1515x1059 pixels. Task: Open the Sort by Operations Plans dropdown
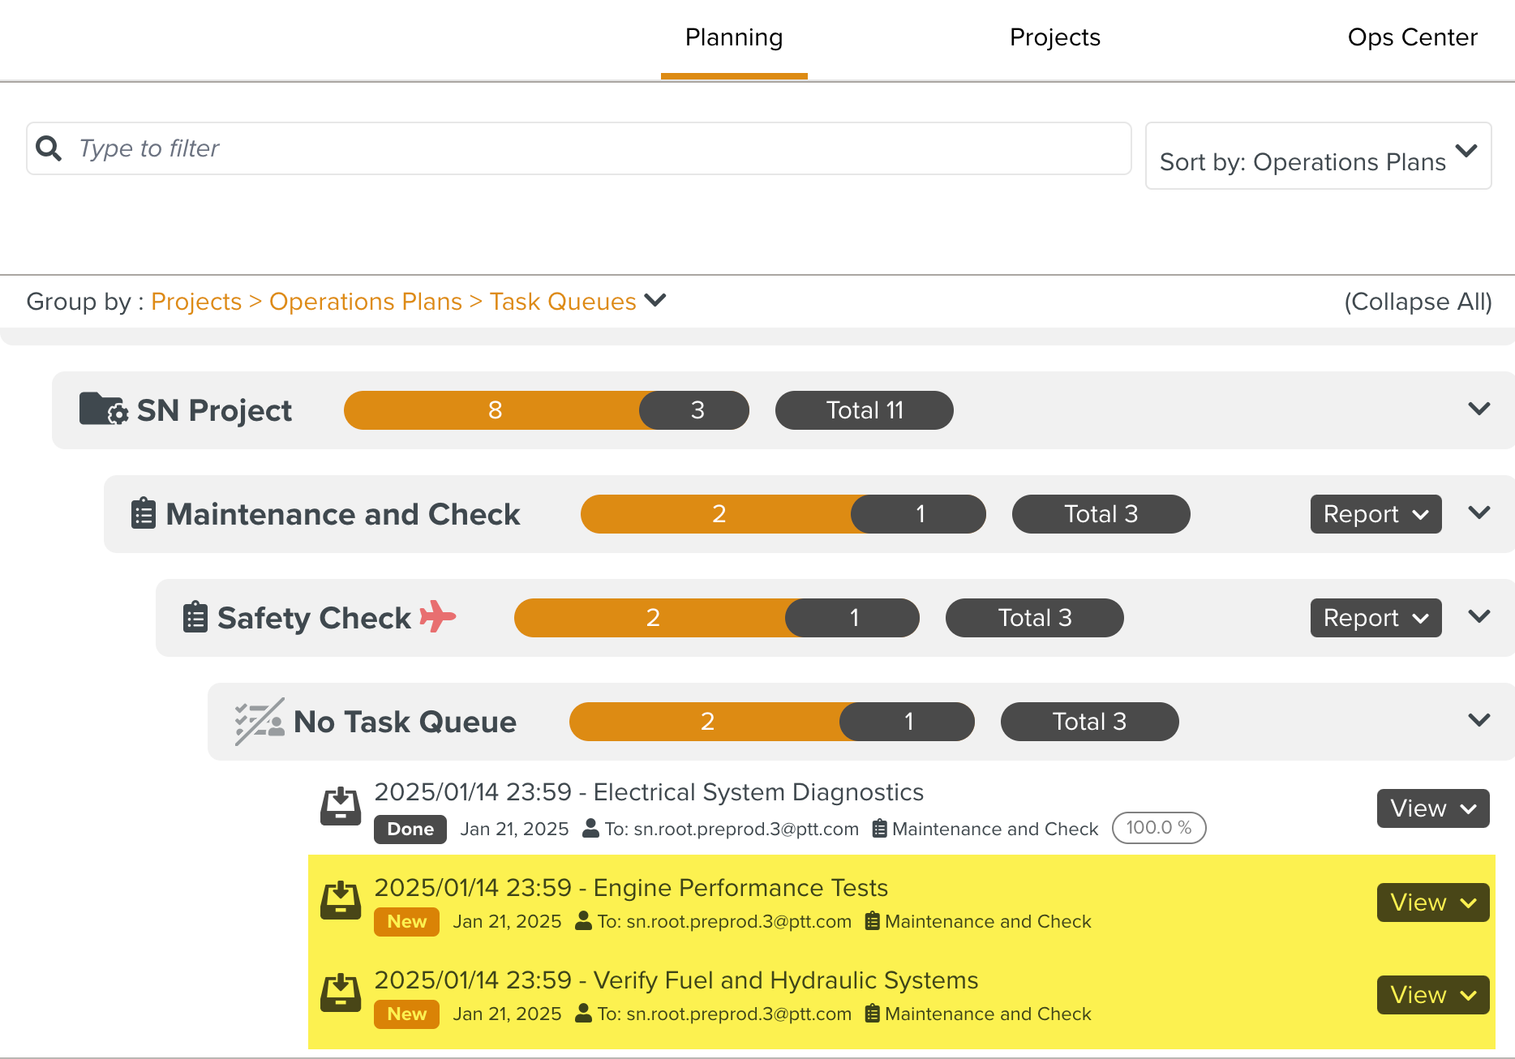point(1318,156)
